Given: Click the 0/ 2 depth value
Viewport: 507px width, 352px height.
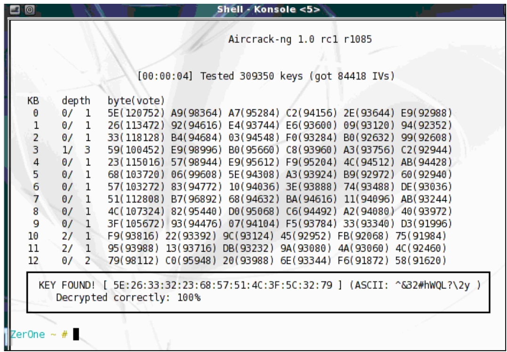Looking at the screenshot, I should pos(76,261).
